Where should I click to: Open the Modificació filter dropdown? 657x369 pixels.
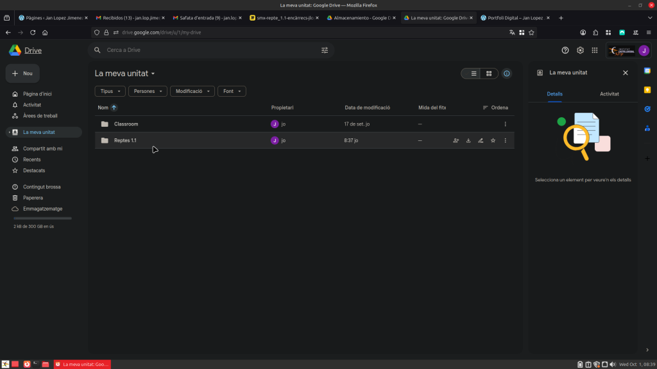pos(192,92)
